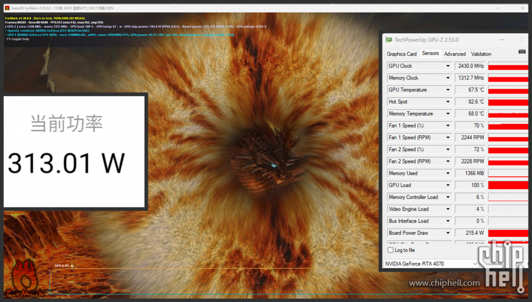Switch to the Graphics Card tab
The width and height of the screenshot is (532, 302).
pos(402,54)
